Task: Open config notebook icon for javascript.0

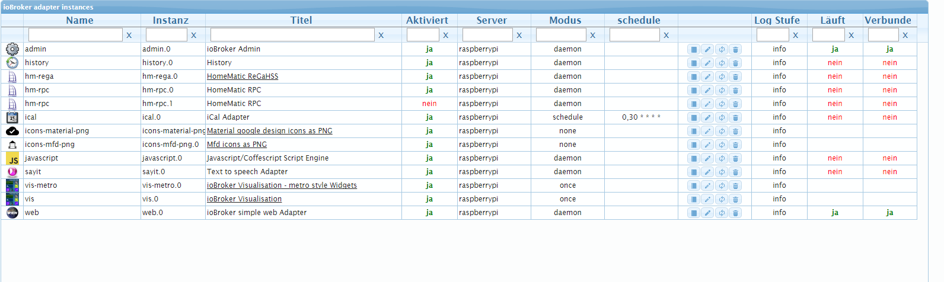Action: (694, 158)
